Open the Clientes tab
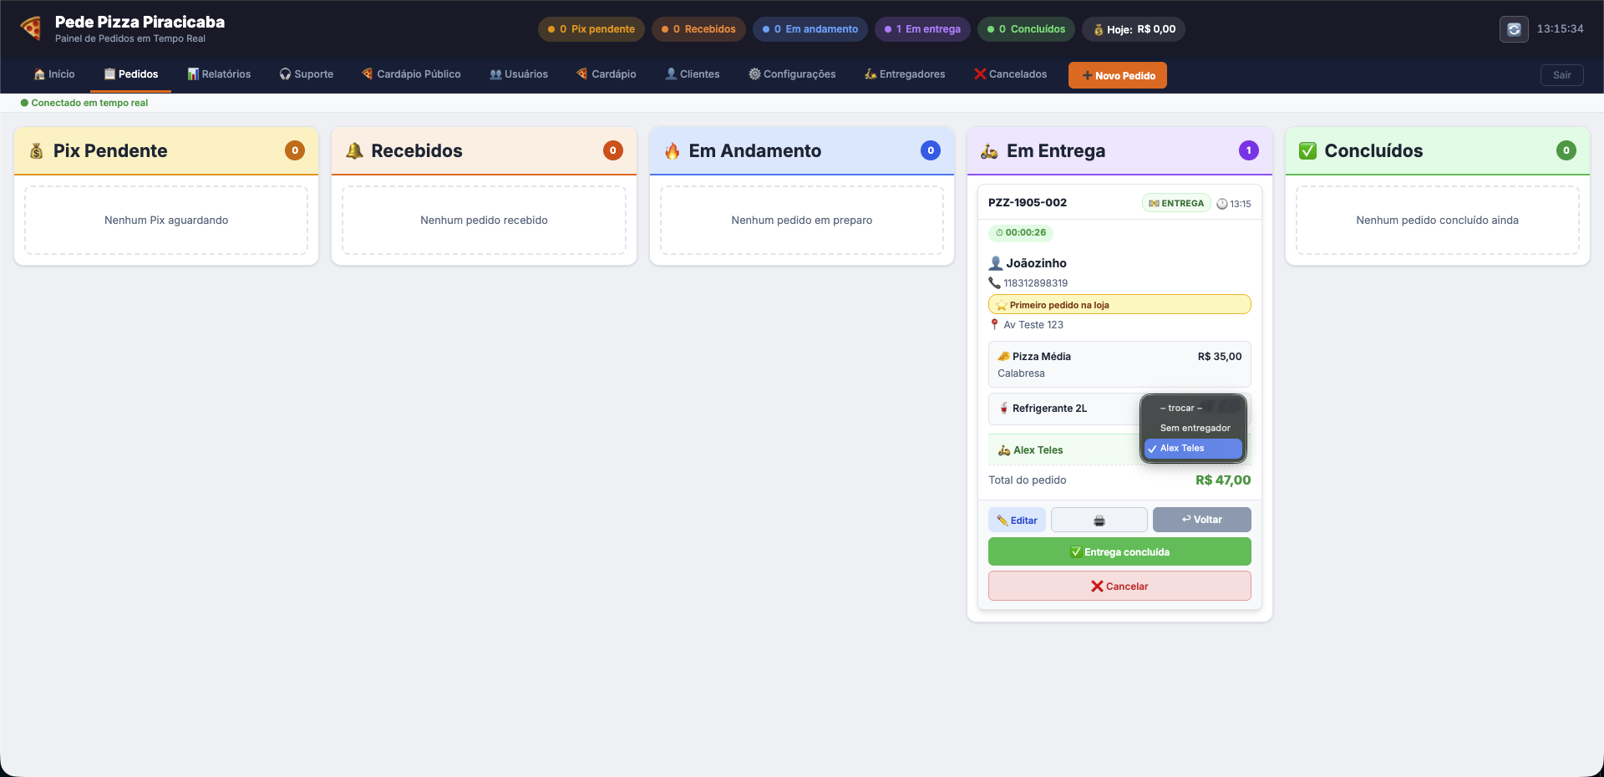Viewport: 1604px width, 777px height. click(x=693, y=74)
